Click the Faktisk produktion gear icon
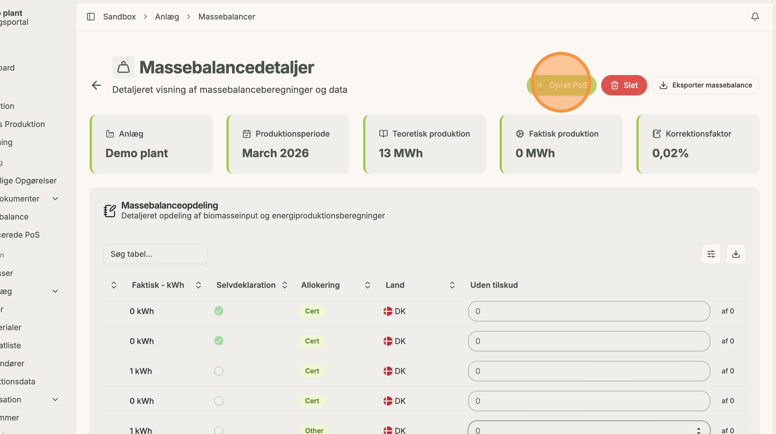The width and height of the screenshot is (776, 434). 520,133
